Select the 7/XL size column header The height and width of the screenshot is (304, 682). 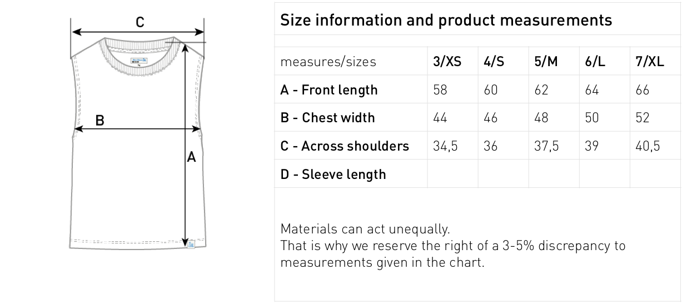(x=649, y=62)
